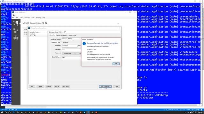This screenshot has height=114, width=204.
Task: Open the Tools menu in MySQL Workbench
Action: [33, 18]
